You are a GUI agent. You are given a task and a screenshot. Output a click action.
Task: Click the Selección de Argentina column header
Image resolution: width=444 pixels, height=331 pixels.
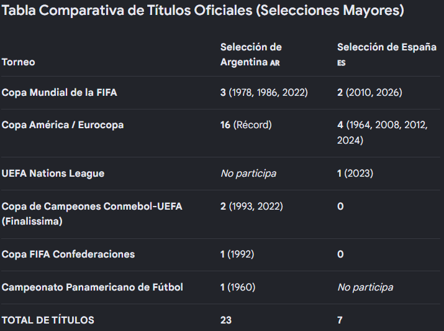click(x=251, y=55)
